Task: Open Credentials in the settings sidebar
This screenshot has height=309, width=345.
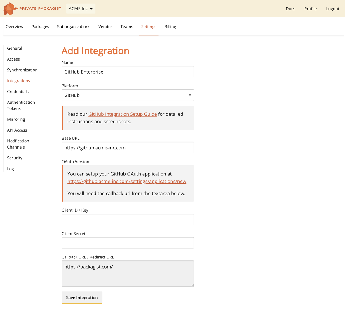Action: point(18,92)
